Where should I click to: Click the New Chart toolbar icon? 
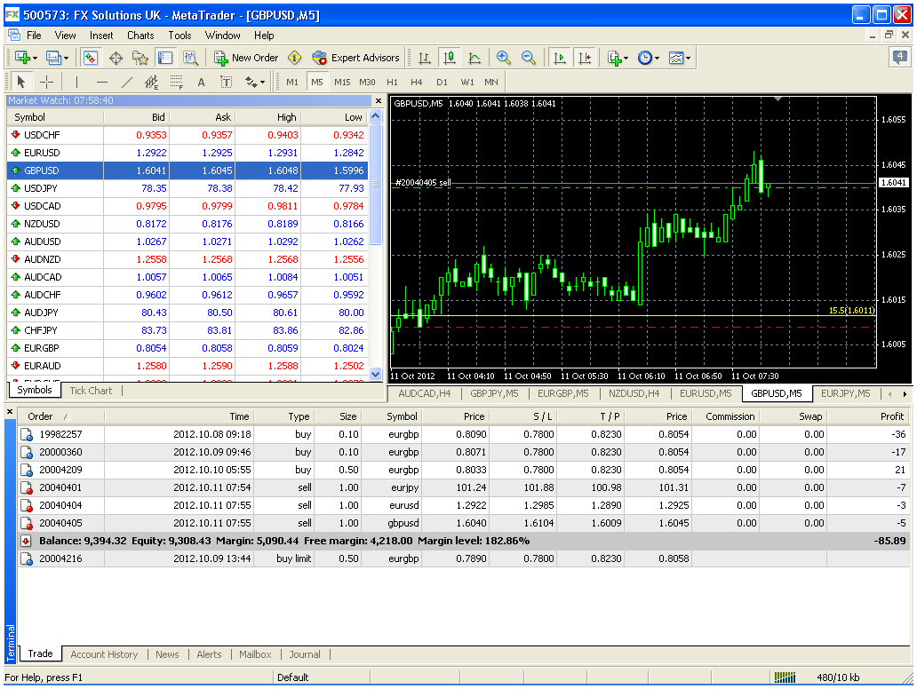pos(23,58)
